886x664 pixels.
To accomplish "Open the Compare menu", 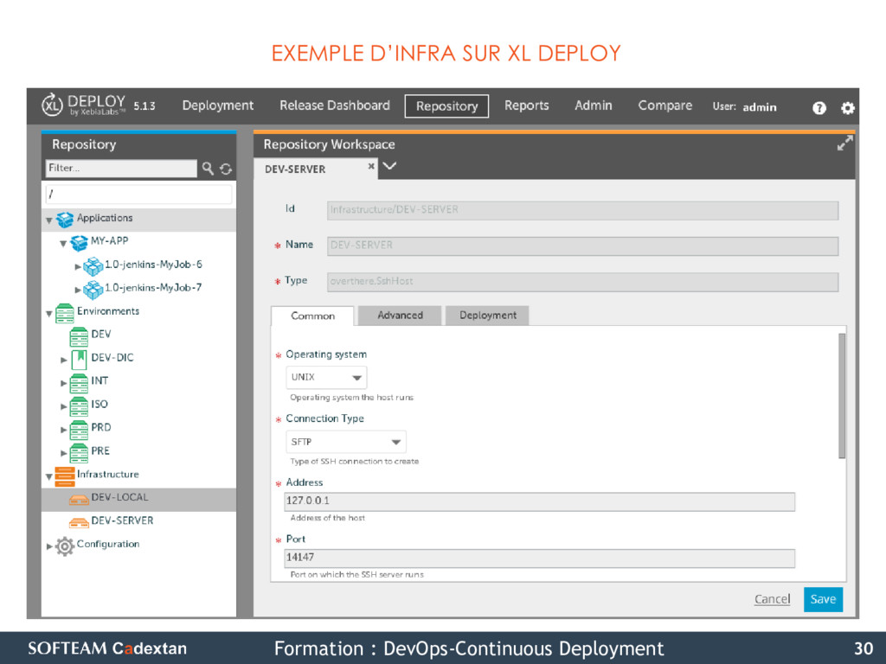I will click(x=665, y=105).
